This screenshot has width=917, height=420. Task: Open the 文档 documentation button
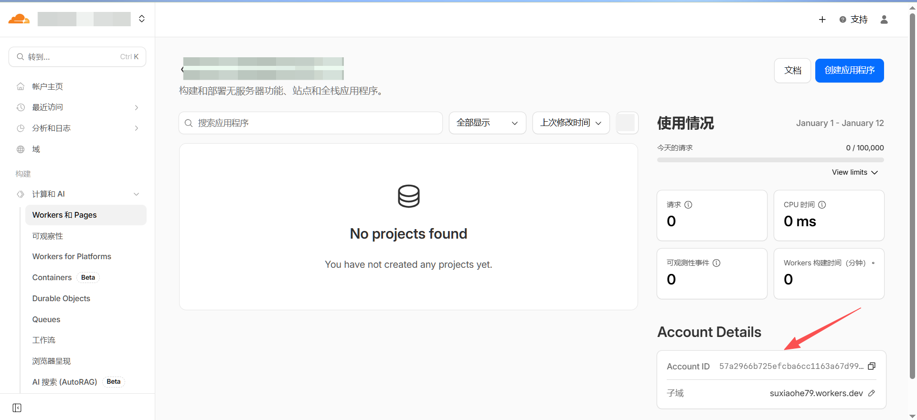coord(792,71)
